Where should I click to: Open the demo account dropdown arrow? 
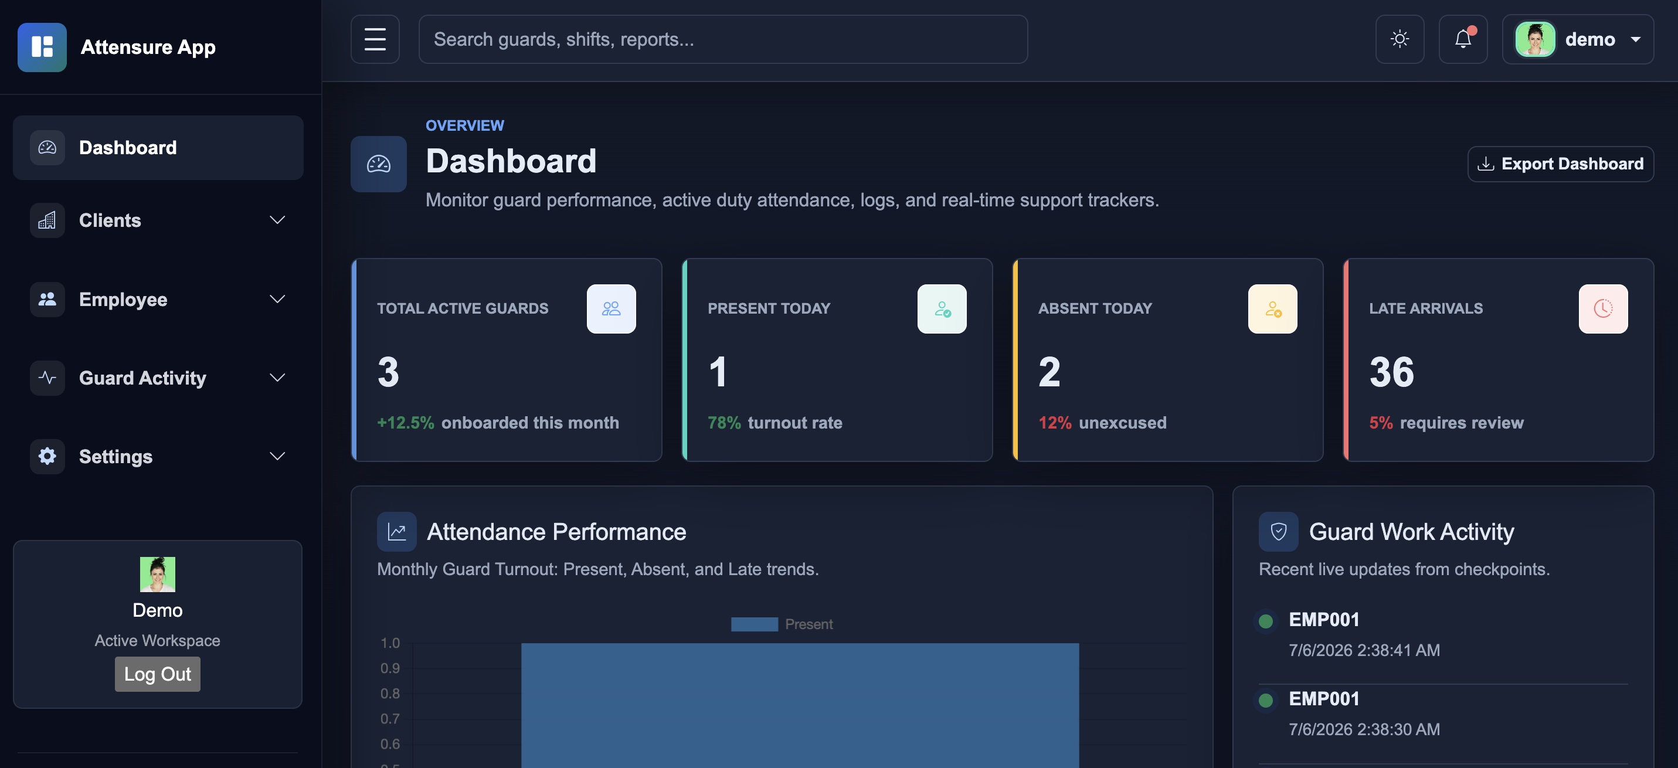pos(1635,39)
